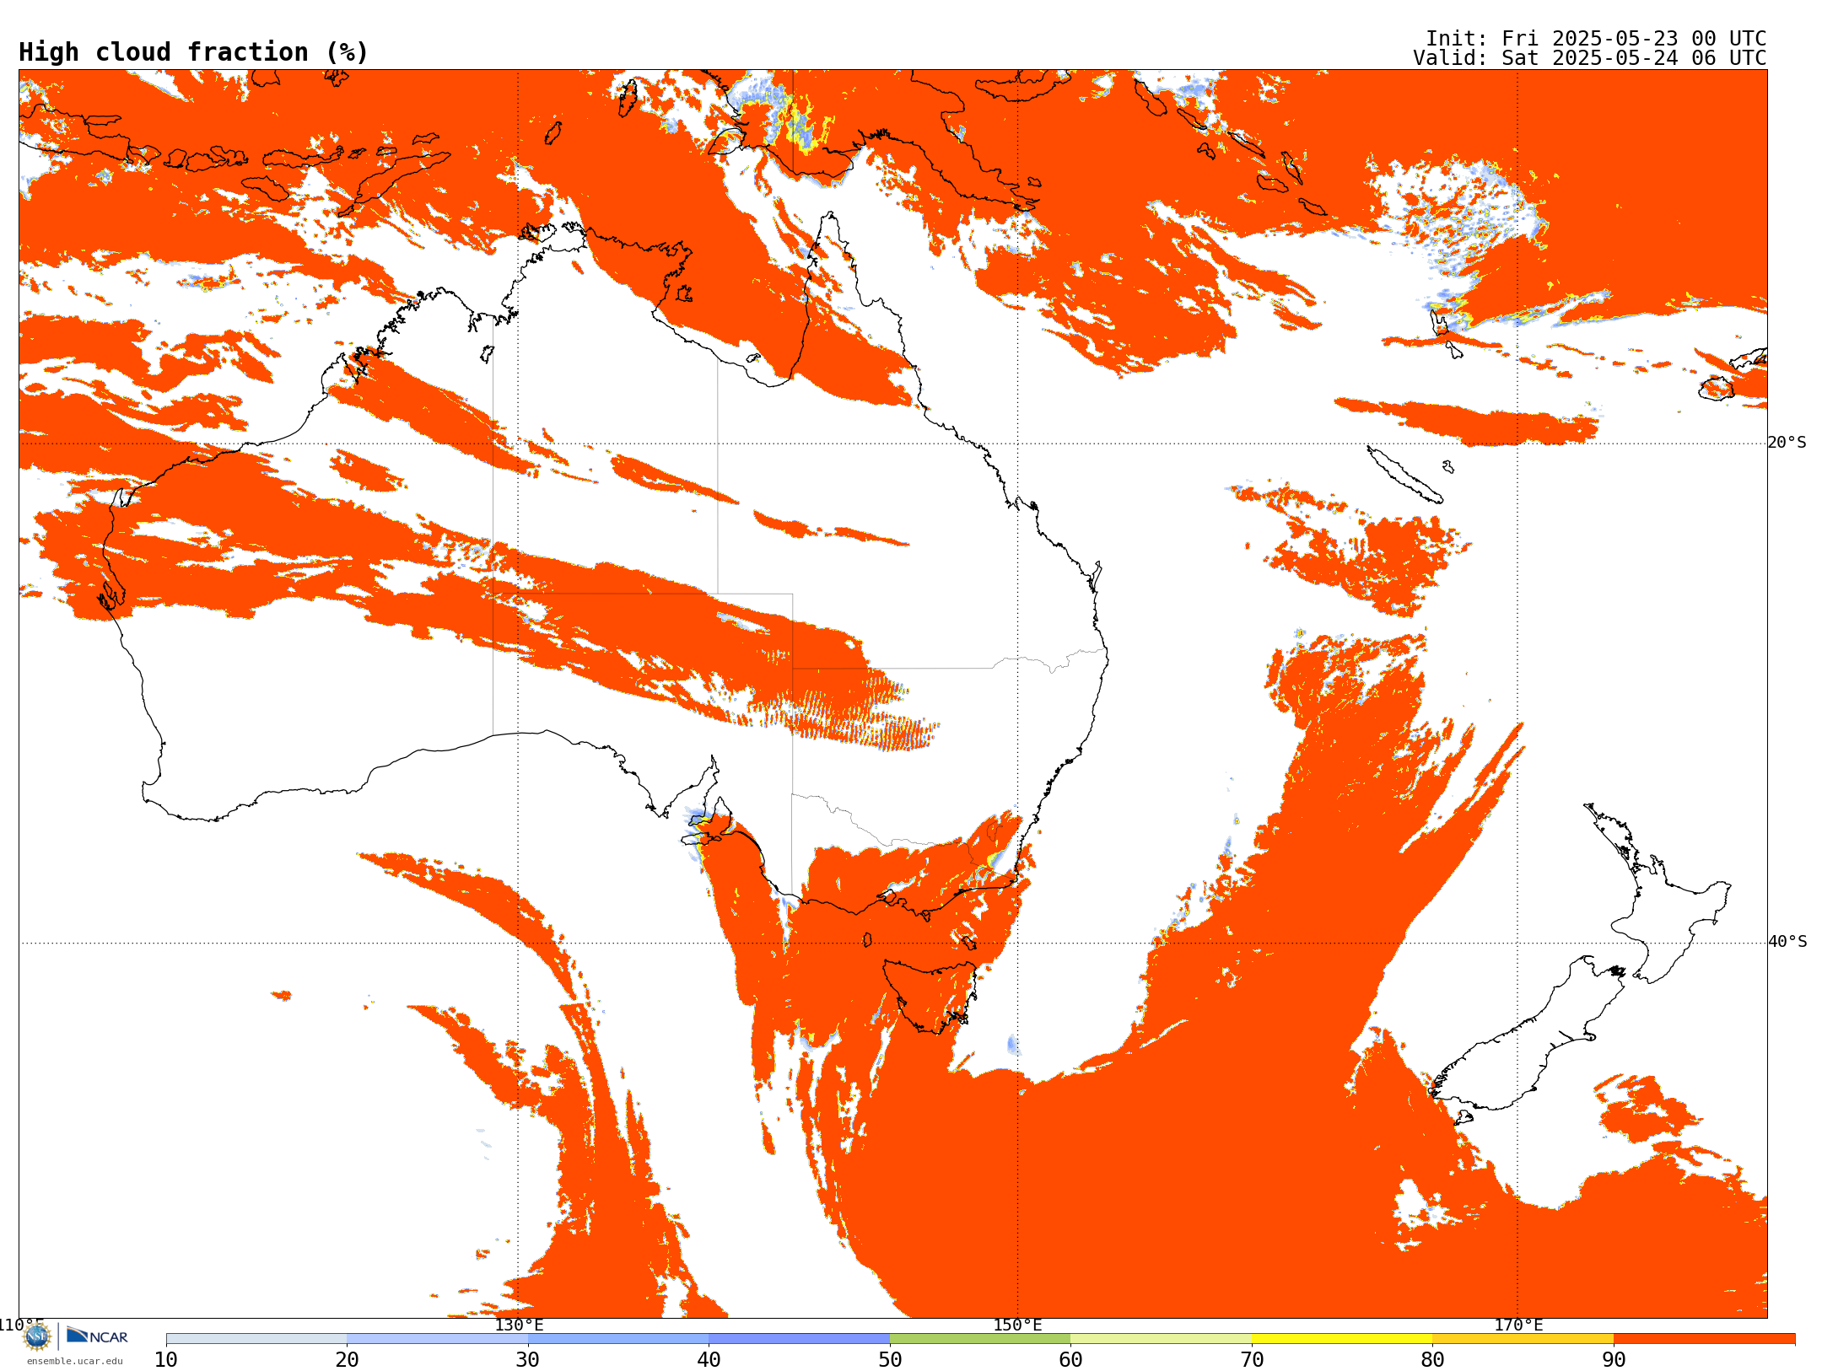
Task: Click the ensemble.ucar.edu text
Action: tap(74, 1361)
